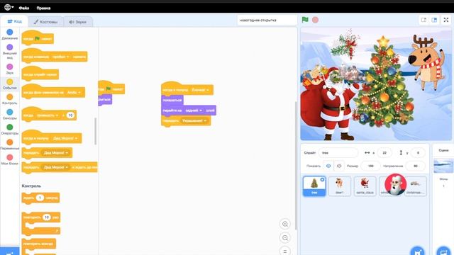This screenshot has width=454, height=255.
Task: Click the sprite y coordinate field
Action: tap(418, 153)
